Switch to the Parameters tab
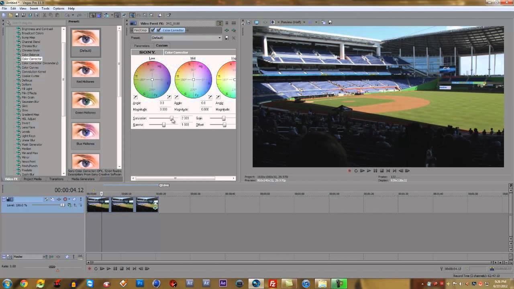The height and width of the screenshot is (289, 514). click(141, 45)
